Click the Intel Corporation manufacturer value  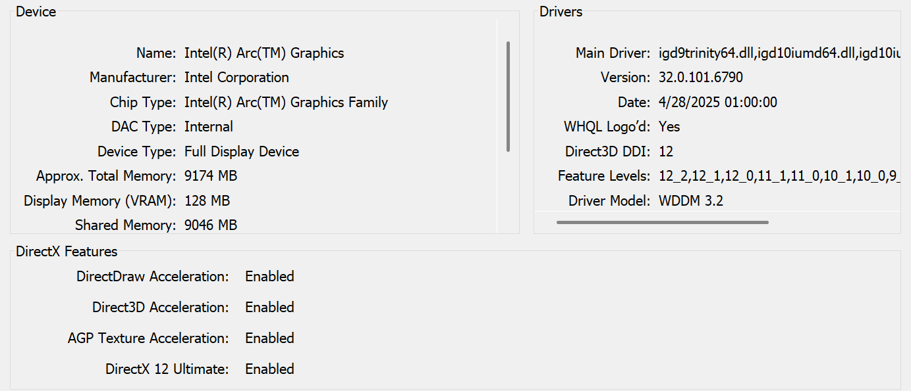[x=236, y=78]
